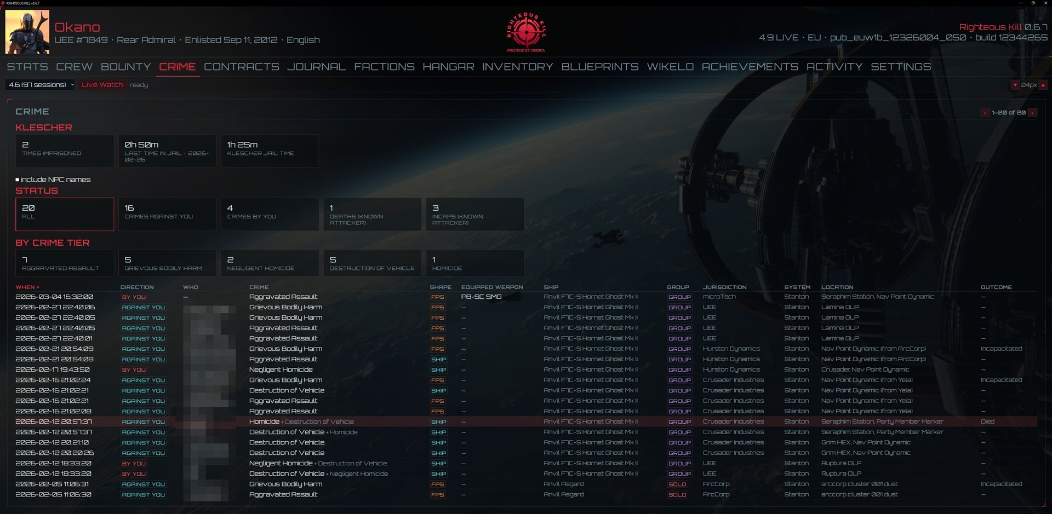Go to the previous page of crimes
The height and width of the screenshot is (514, 1052).
(985, 113)
